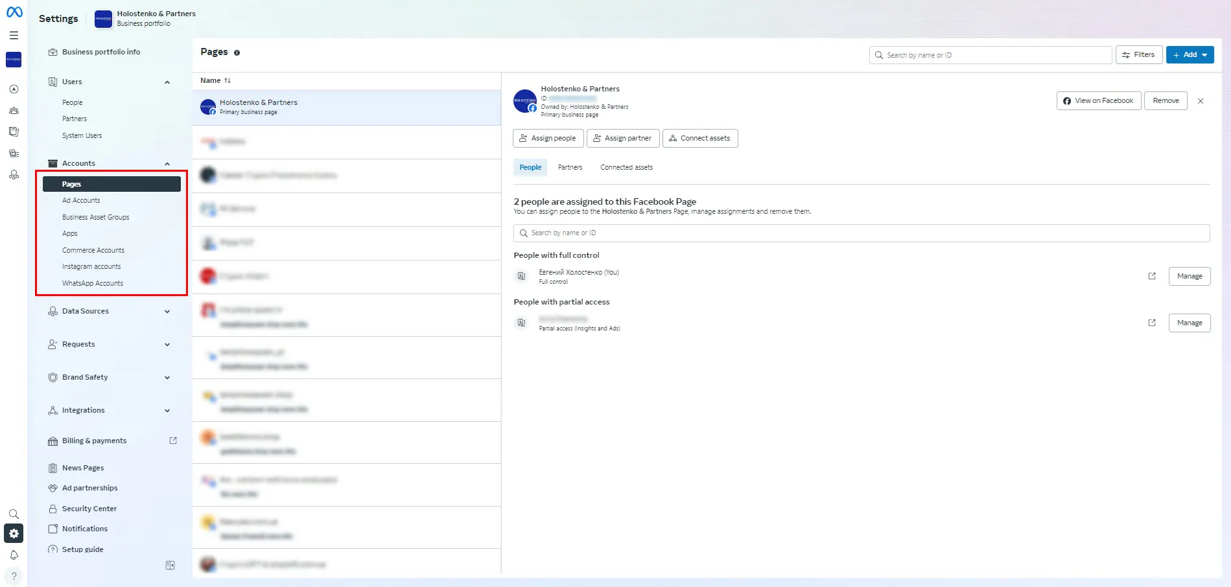Open Instagram accounts in the sidebar
Viewport: 1231px width, 587px height.
pos(91,267)
